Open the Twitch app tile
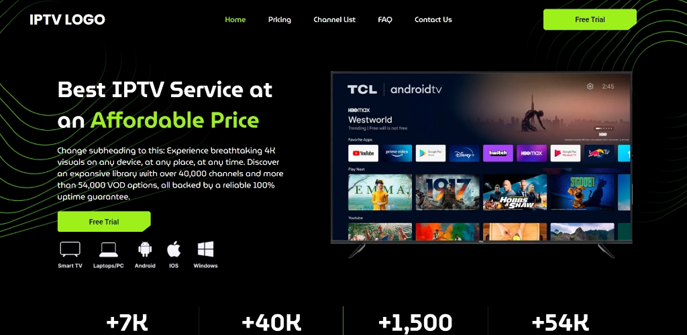 tap(498, 153)
